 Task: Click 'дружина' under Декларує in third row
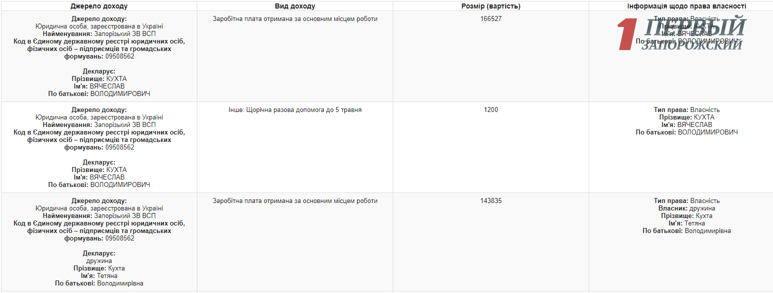click(x=99, y=261)
